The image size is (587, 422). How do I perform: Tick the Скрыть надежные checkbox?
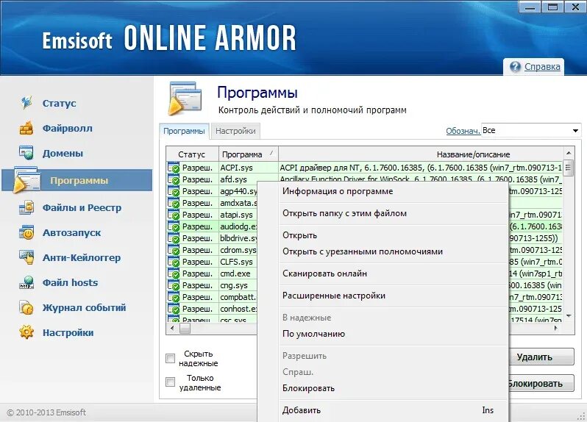(171, 358)
